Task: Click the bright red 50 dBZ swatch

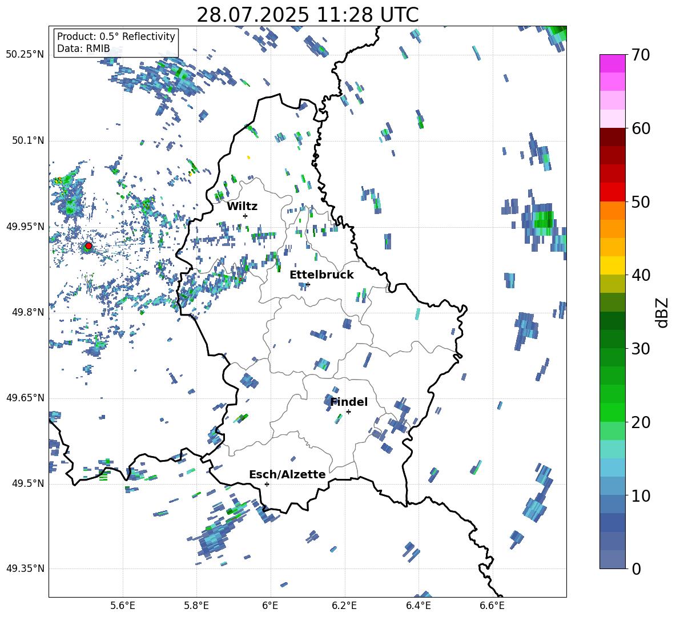Action: pos(613,192)
